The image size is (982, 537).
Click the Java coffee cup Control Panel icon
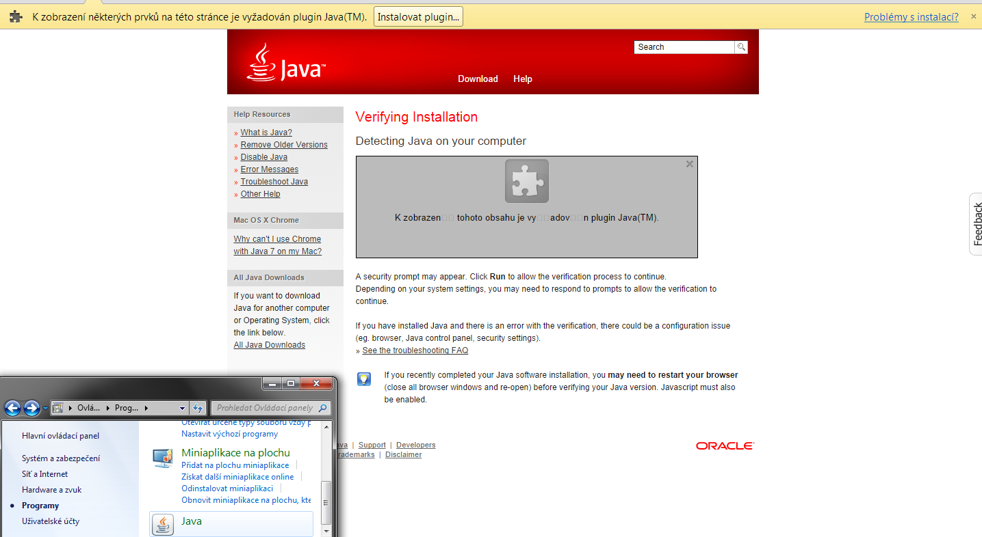163,524
